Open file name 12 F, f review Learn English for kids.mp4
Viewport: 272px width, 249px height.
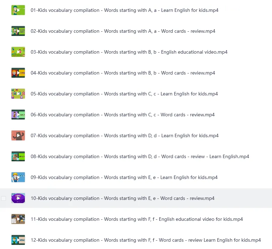click(146, 240)
